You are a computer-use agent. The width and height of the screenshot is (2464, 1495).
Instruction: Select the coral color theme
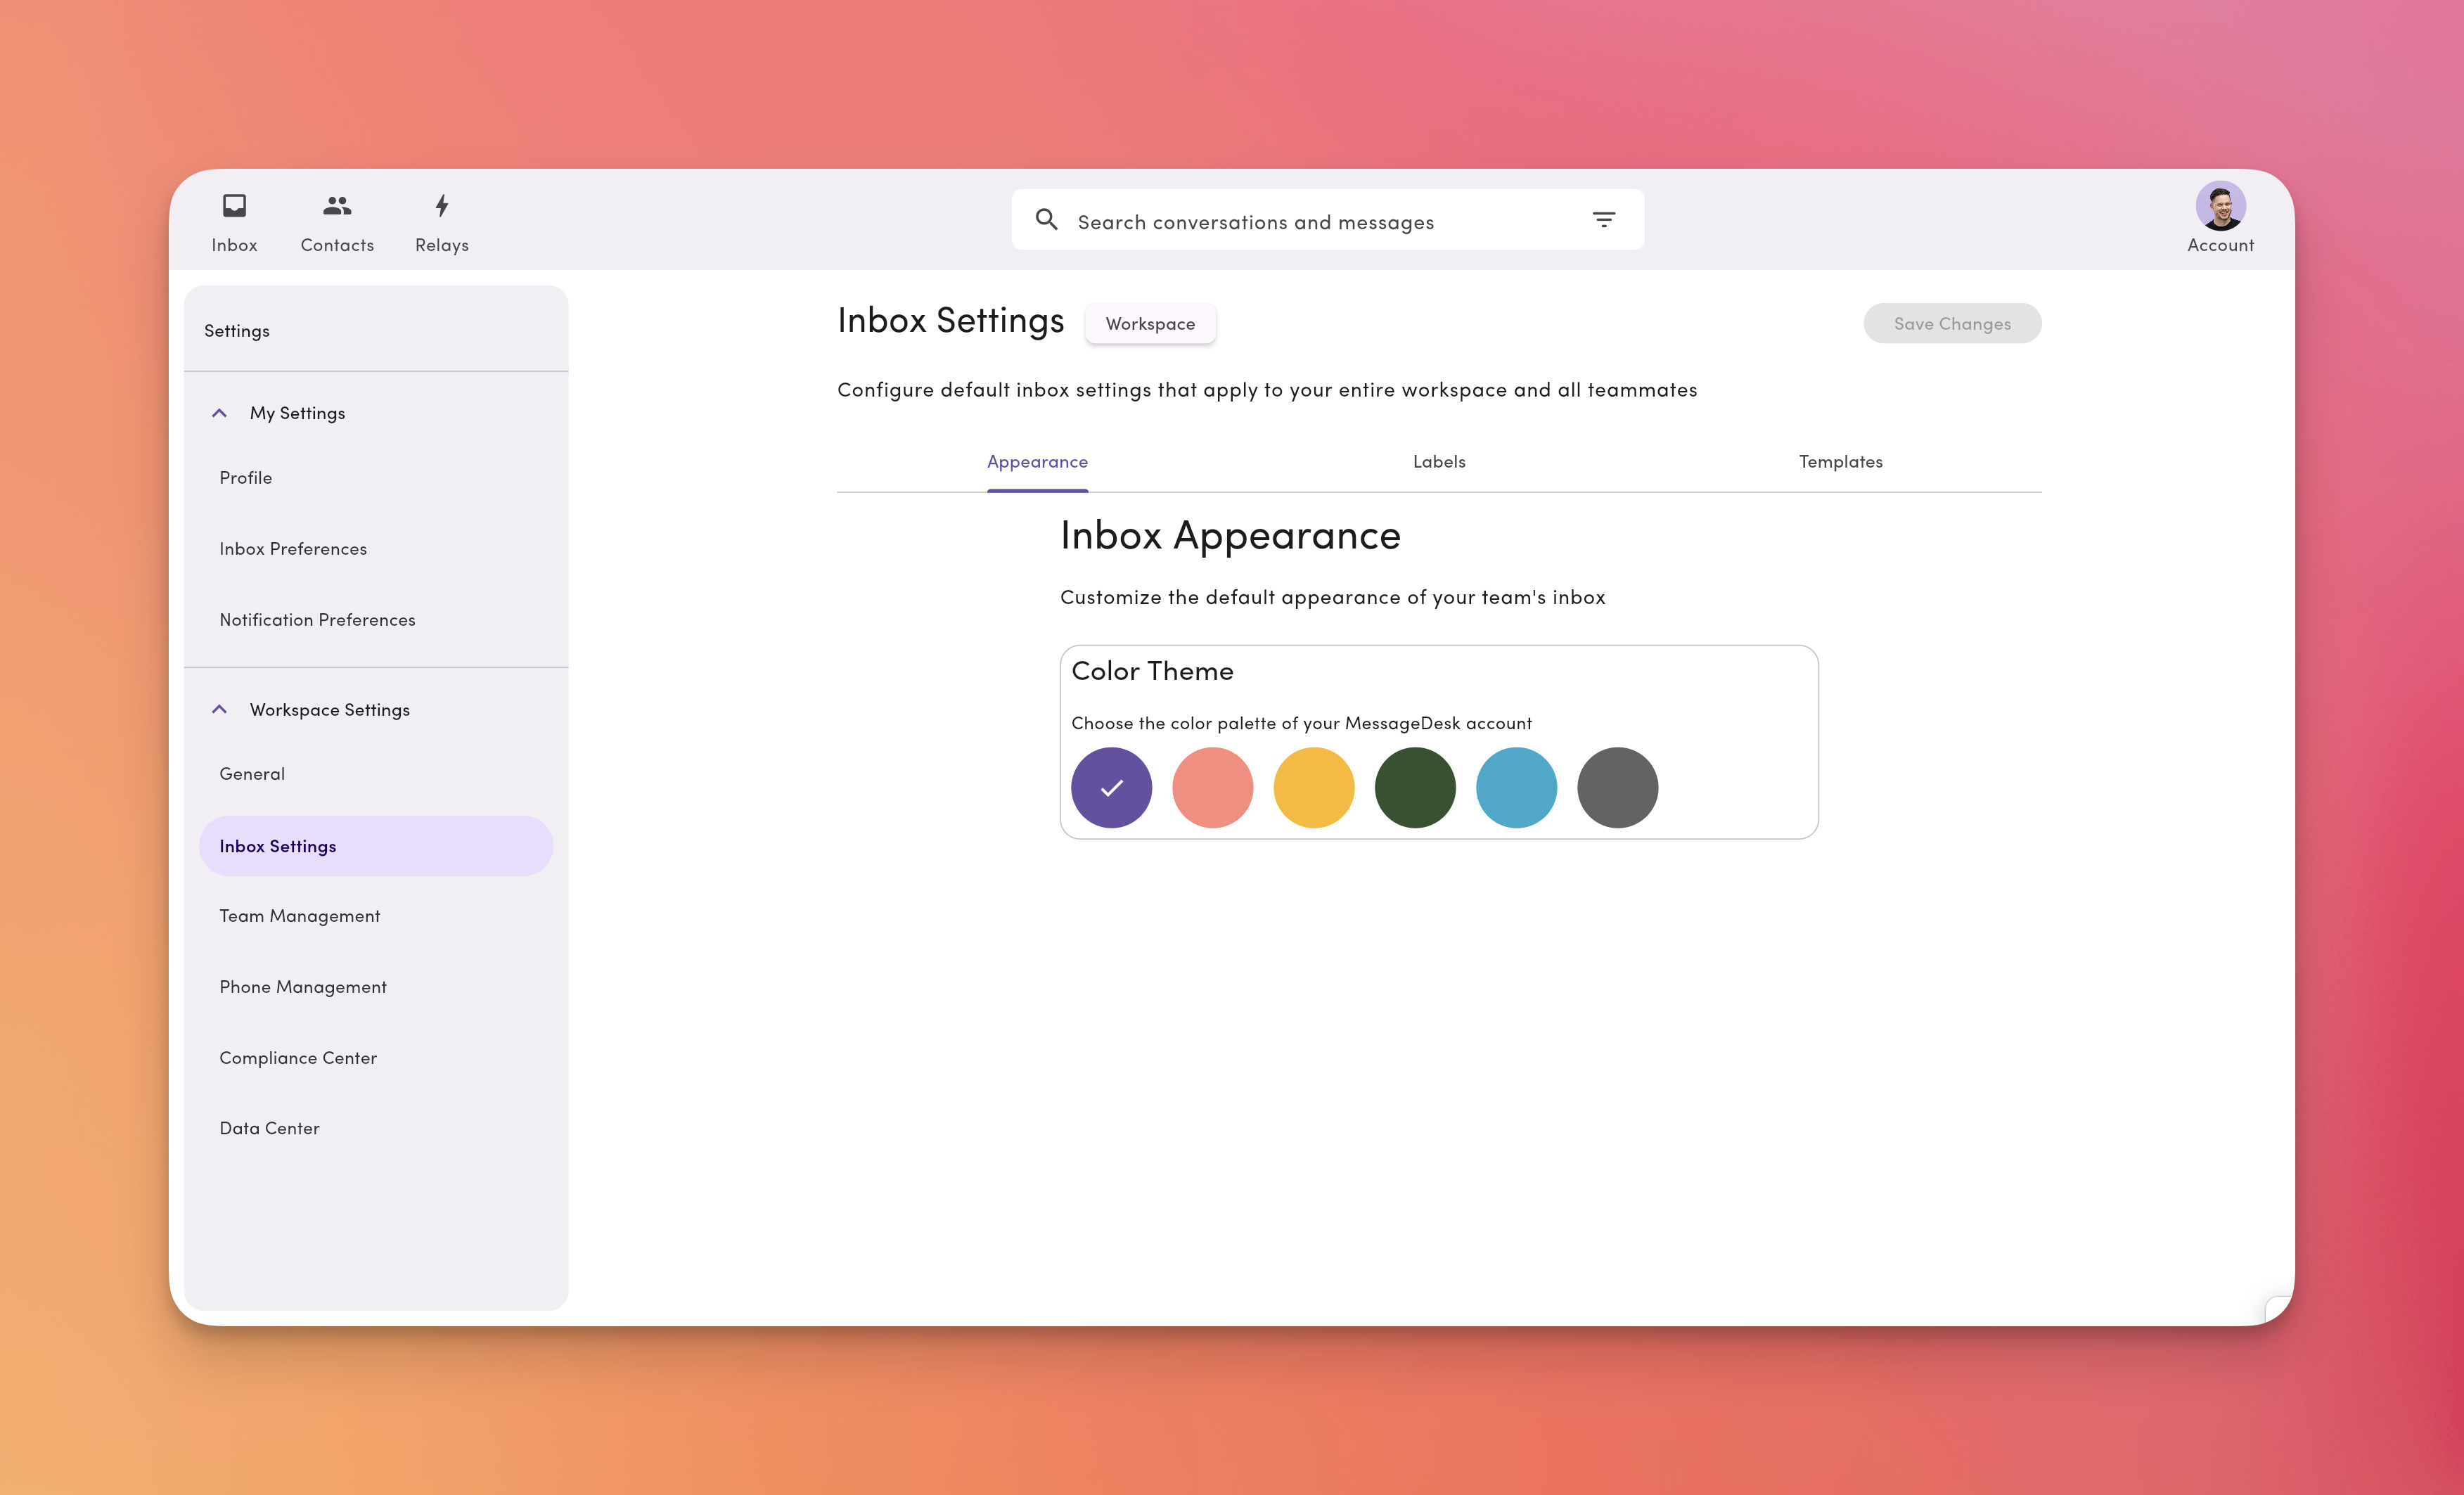pyautogui.click(x=1213, y=787)
